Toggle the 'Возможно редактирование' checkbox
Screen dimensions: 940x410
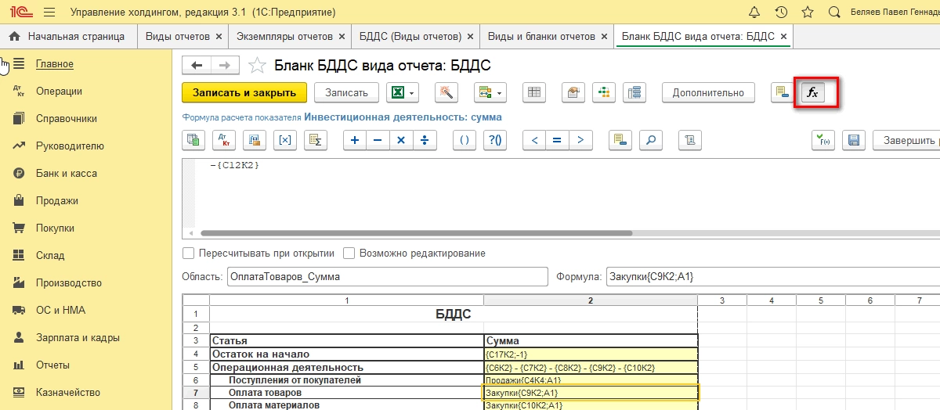[x=349, y=254]
